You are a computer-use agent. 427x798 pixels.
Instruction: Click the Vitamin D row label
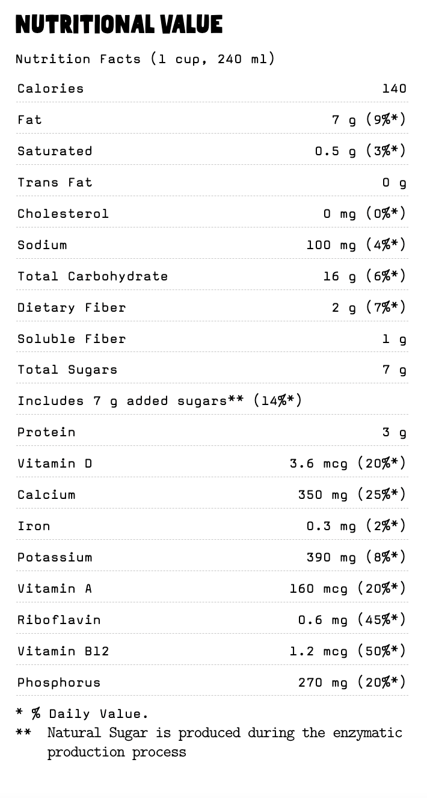[55, 463]
